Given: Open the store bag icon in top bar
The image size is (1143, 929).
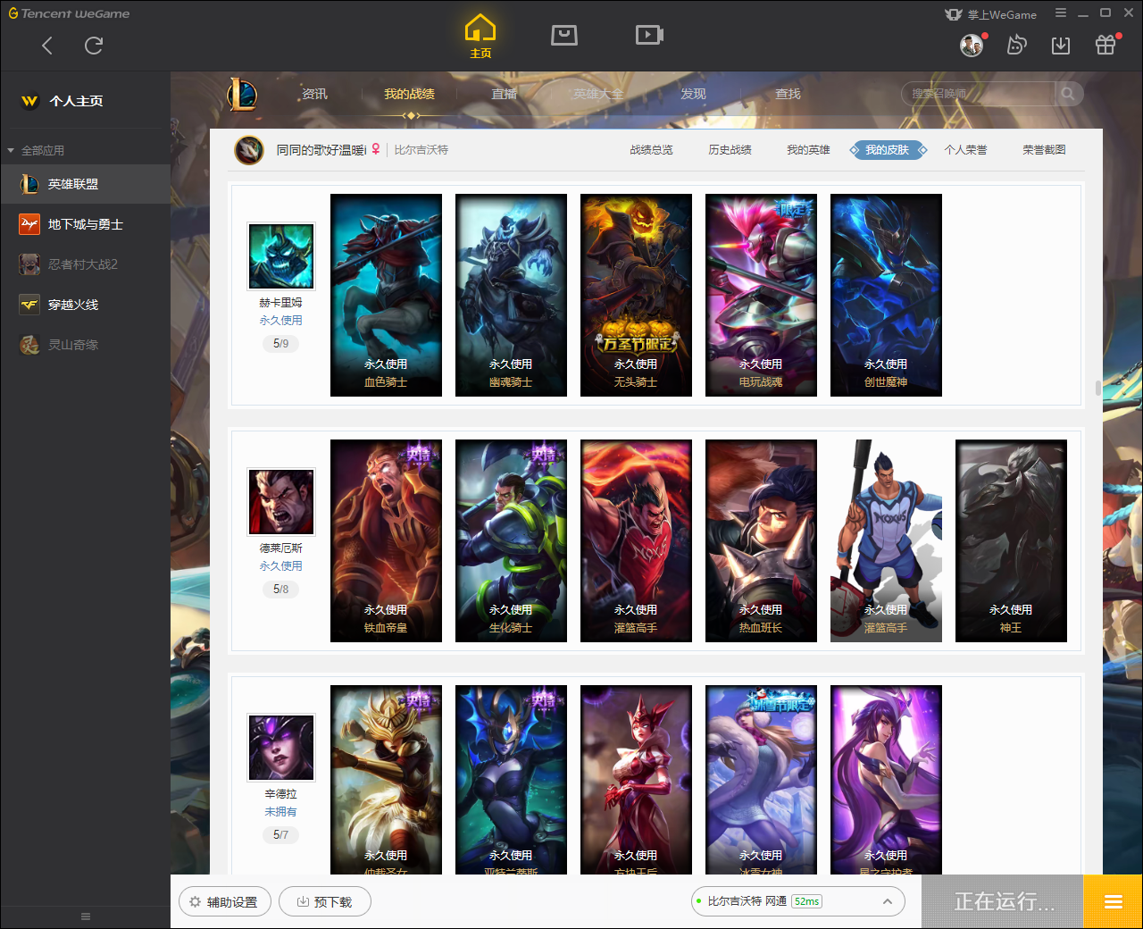Looking at the screenshot, I should [x=564, y=35].
